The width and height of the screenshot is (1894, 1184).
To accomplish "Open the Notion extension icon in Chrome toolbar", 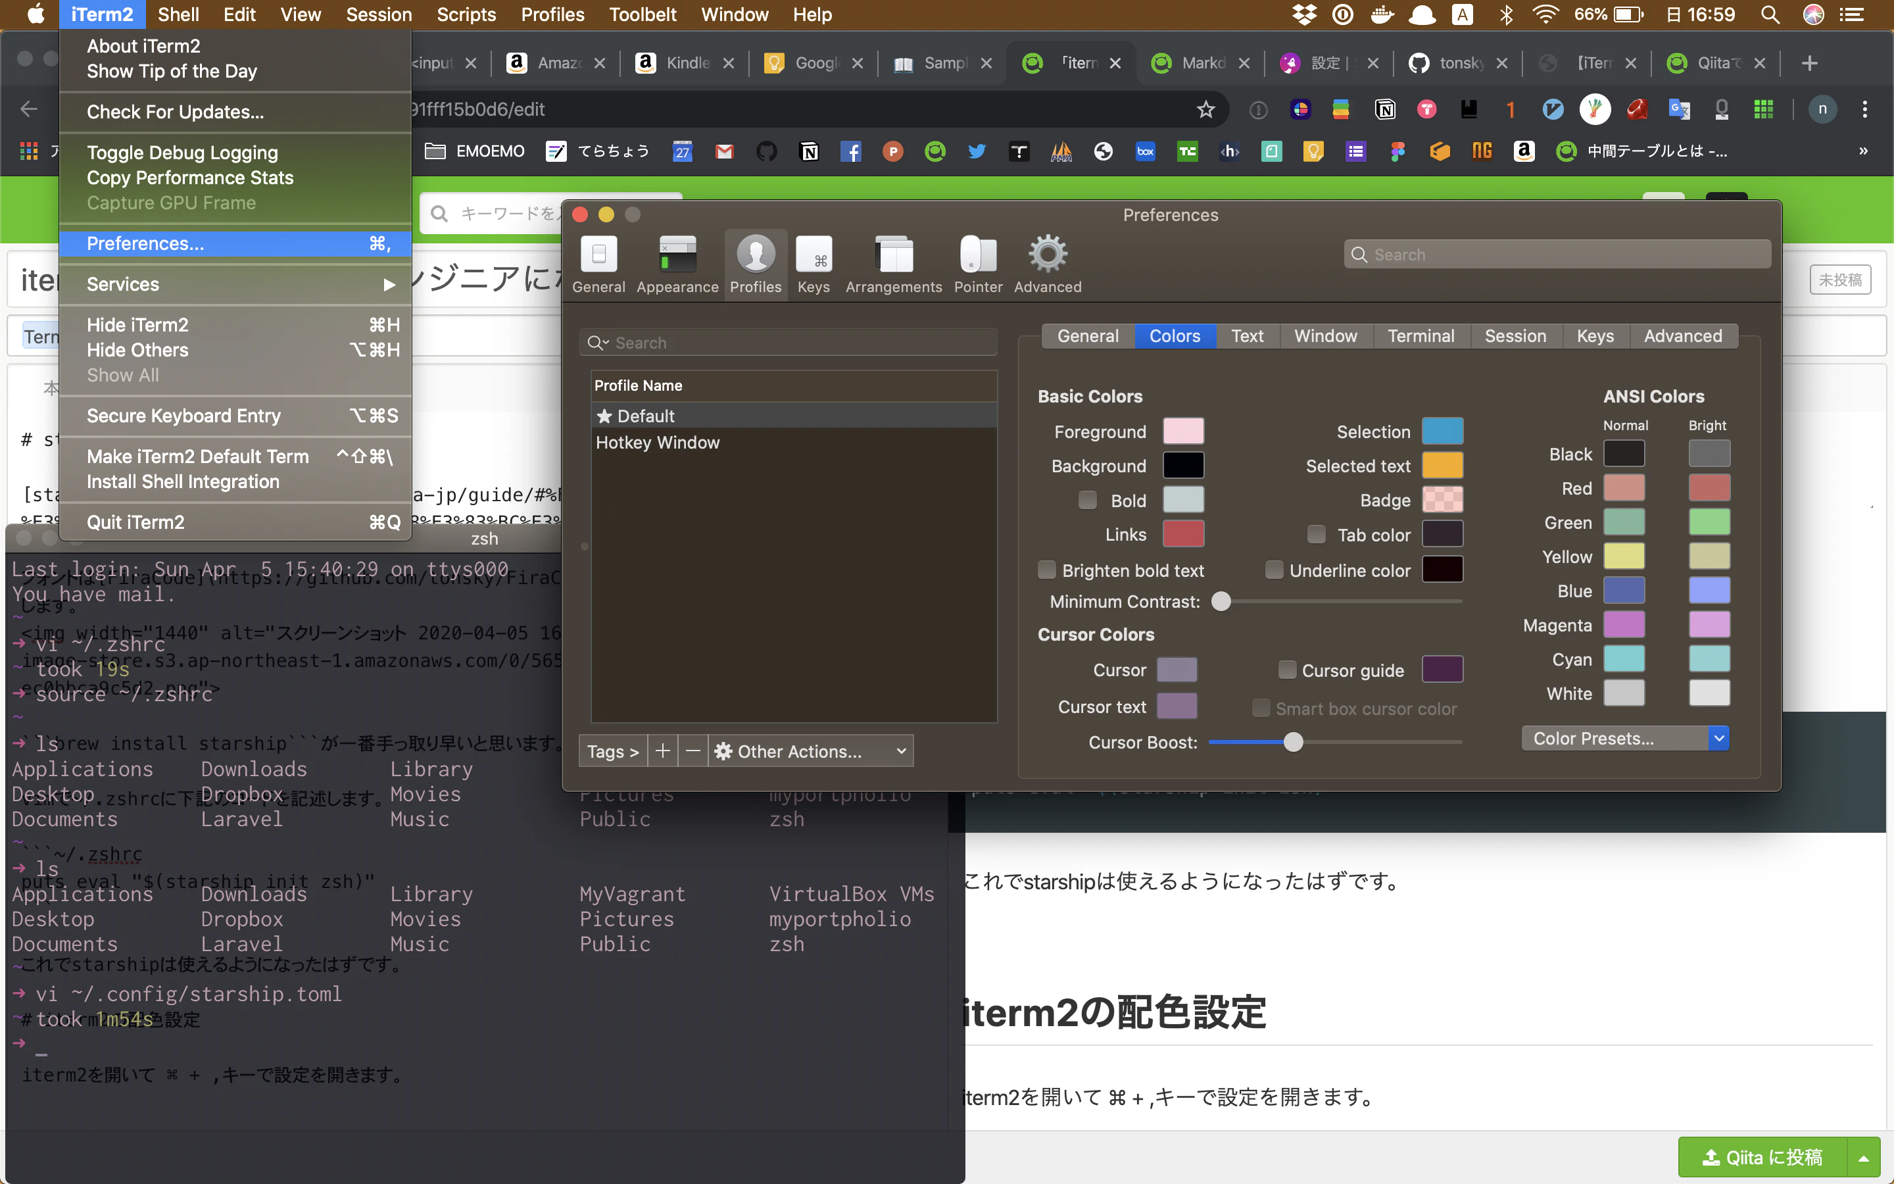I will point(1384,110).
